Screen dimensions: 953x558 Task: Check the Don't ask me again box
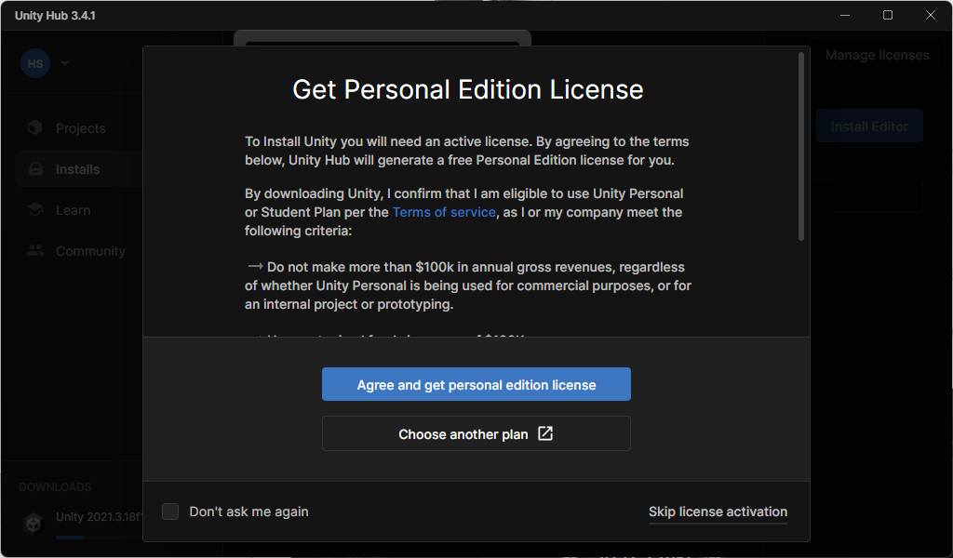point(170,511)
